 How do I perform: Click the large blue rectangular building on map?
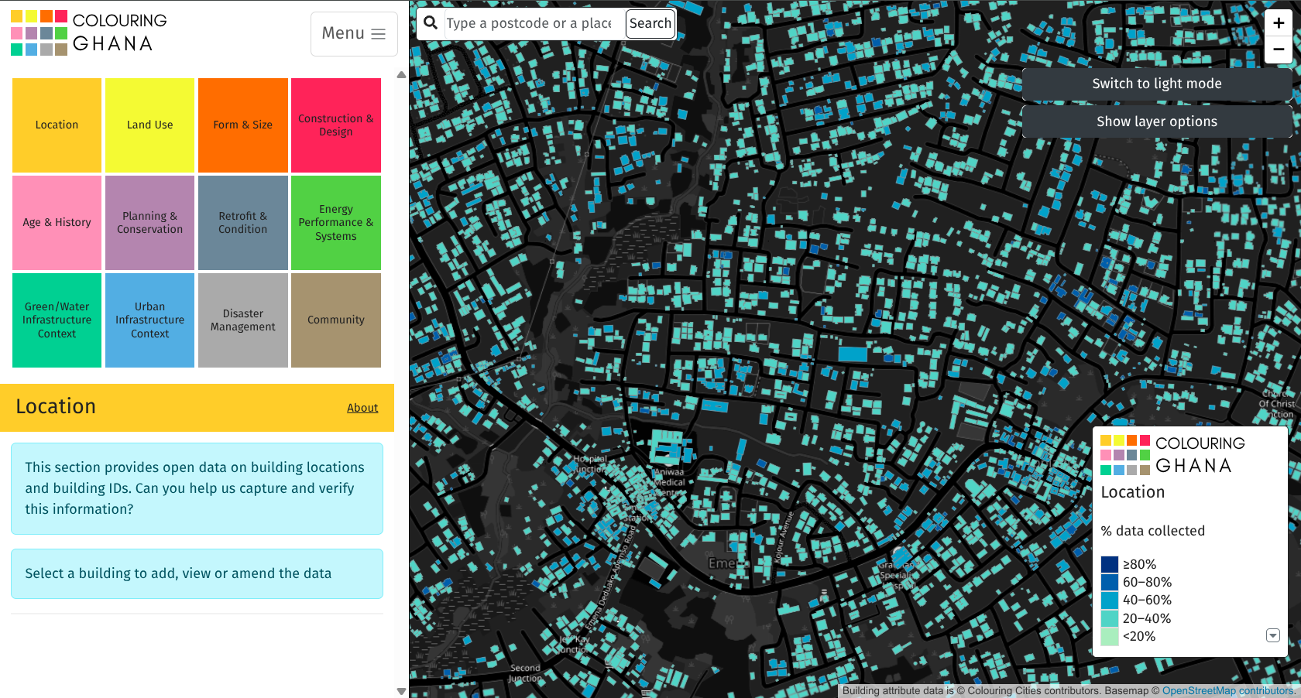[853, 354]
